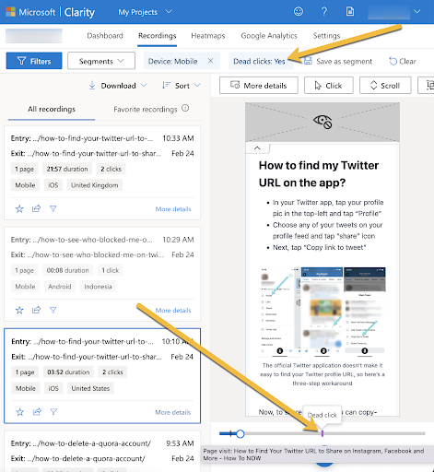Viewport: 434px width, 472px height.
Task: Click the Android tag
Action: tap(60, 287)
